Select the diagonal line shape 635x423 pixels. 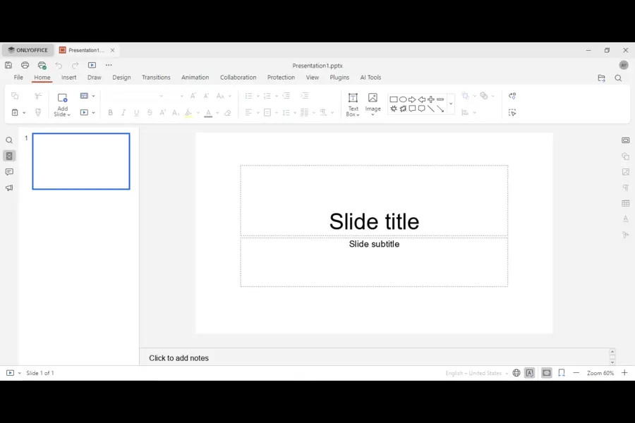pyautogui.click(x=431, y=109)
